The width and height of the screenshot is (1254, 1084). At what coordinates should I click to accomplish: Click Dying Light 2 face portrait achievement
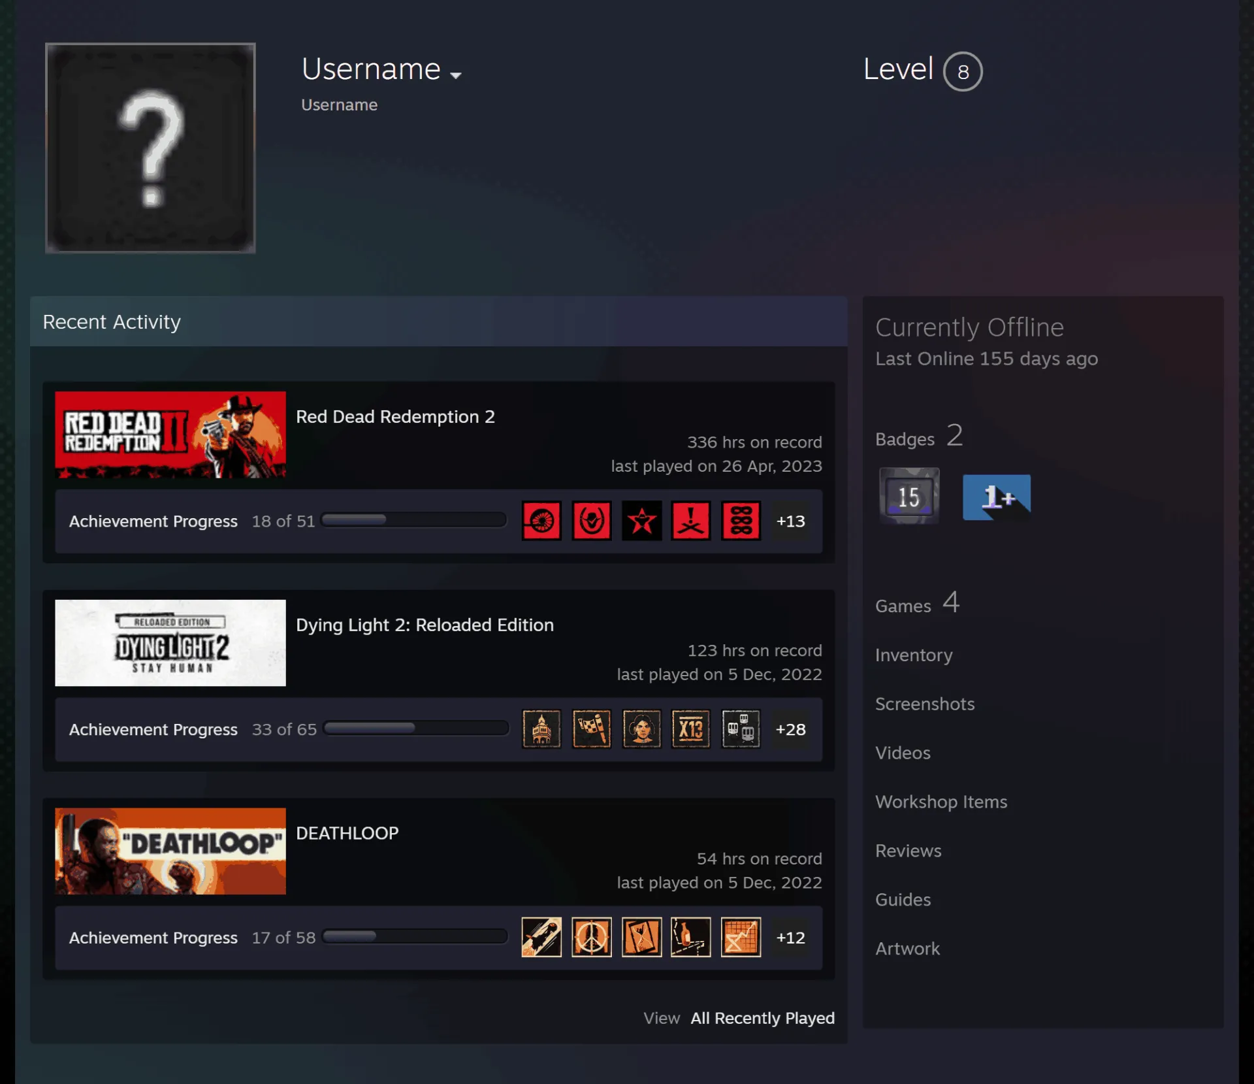coord(642,729)
